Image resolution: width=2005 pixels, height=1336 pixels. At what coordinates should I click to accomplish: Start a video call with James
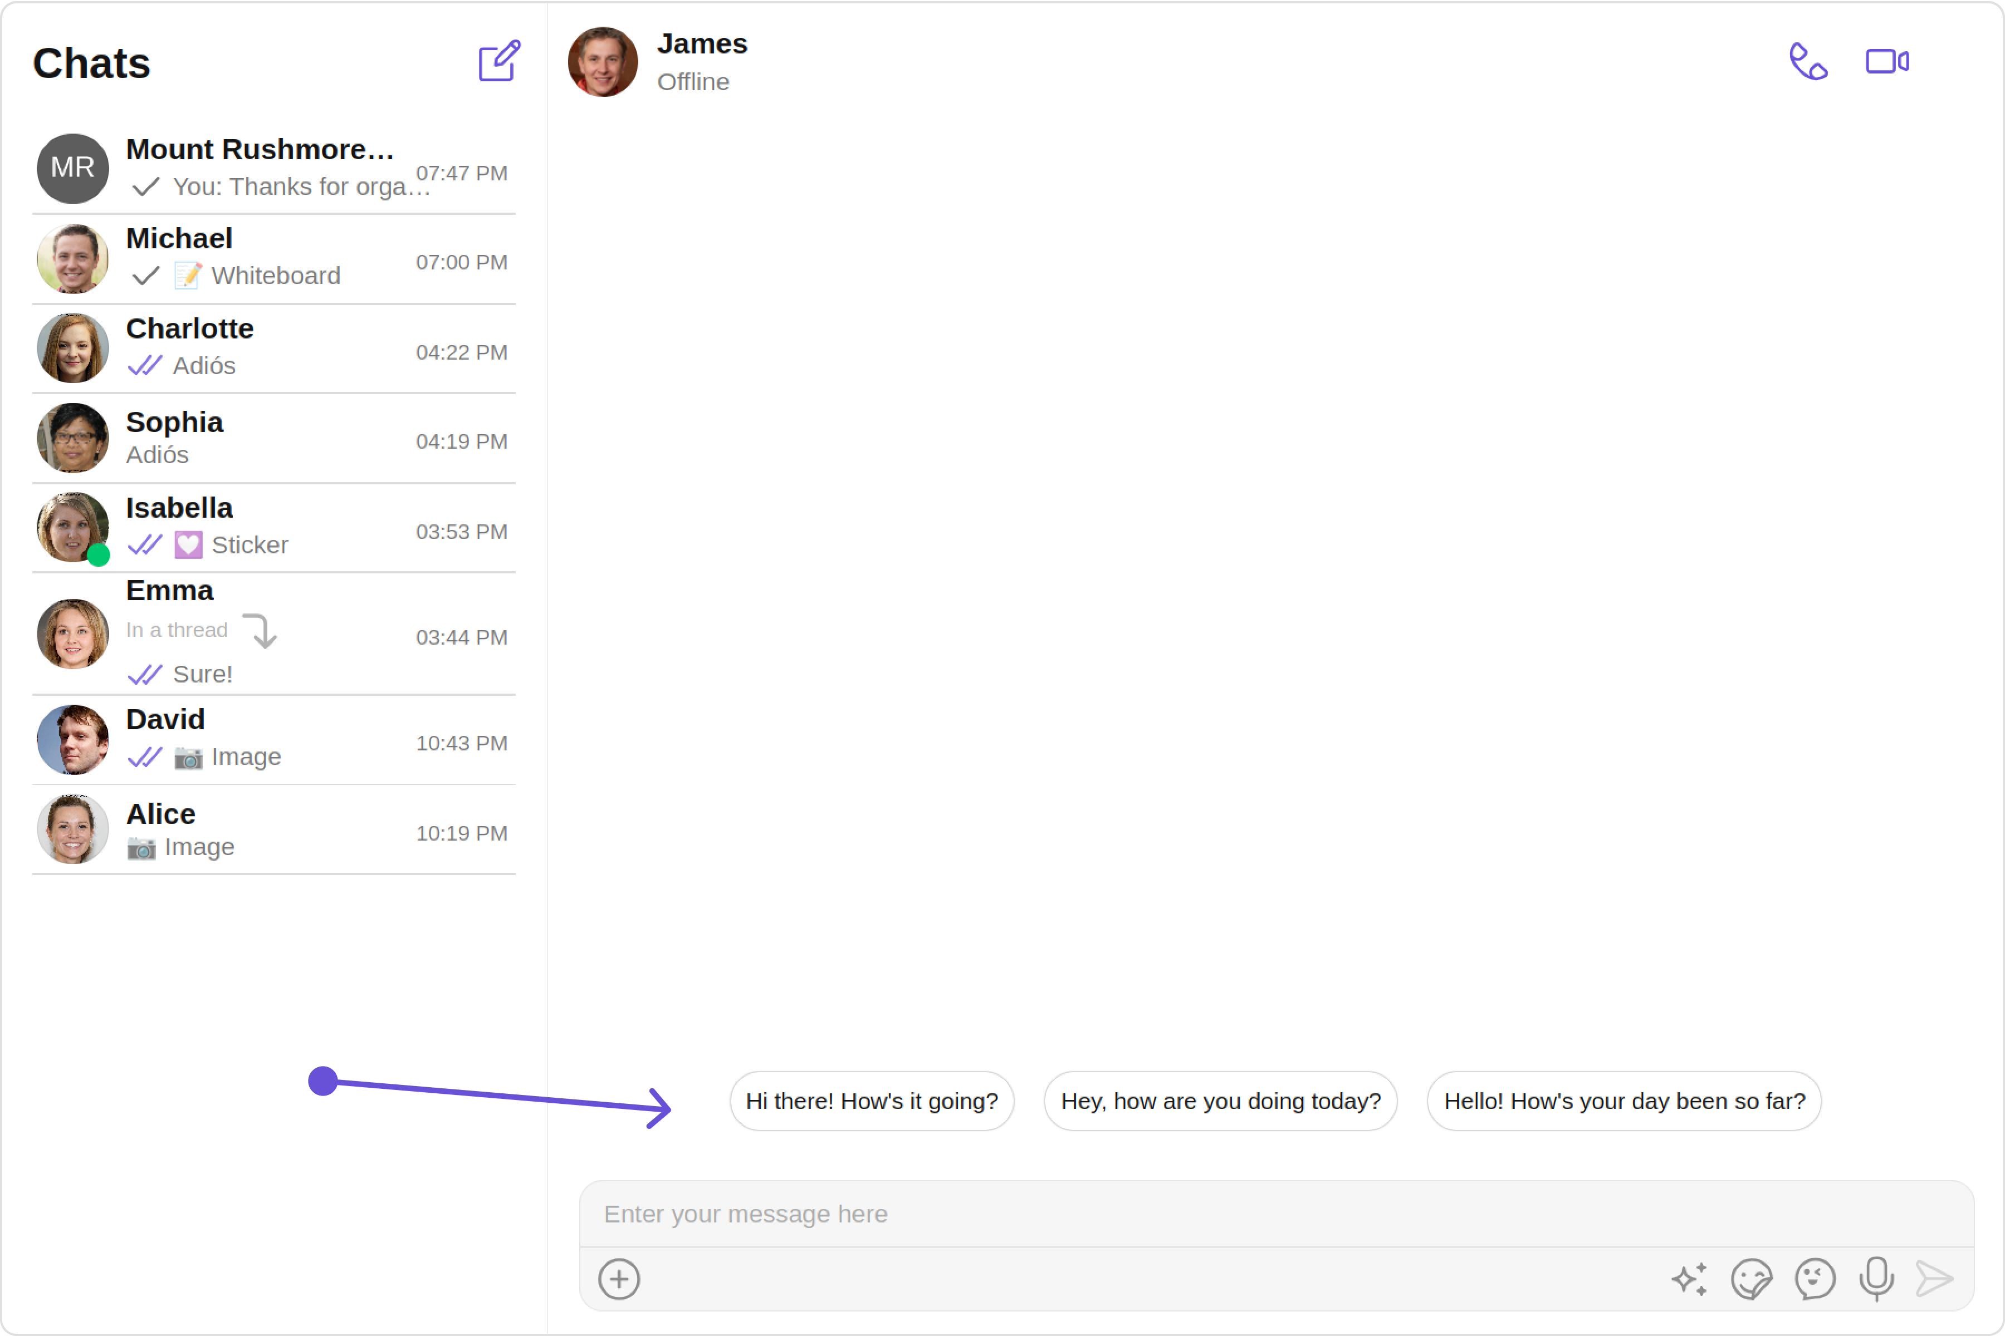1886,61
